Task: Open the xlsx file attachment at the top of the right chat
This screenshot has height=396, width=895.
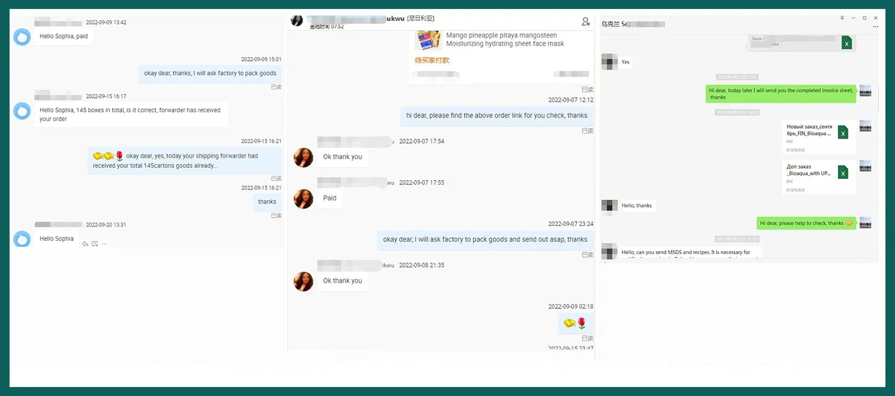Action: tap(802, 42)
